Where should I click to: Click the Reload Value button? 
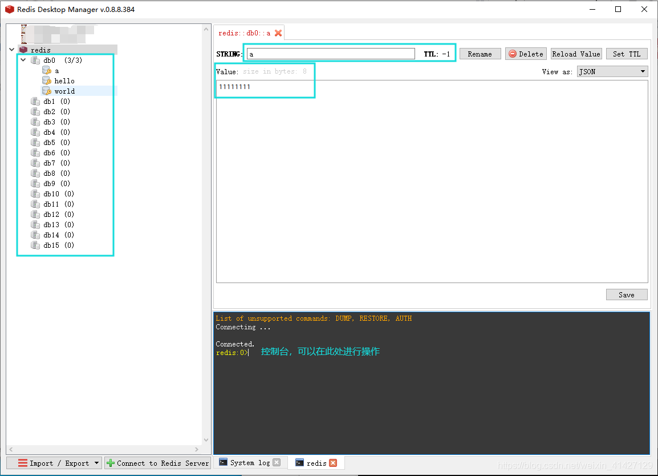point(576,54)
